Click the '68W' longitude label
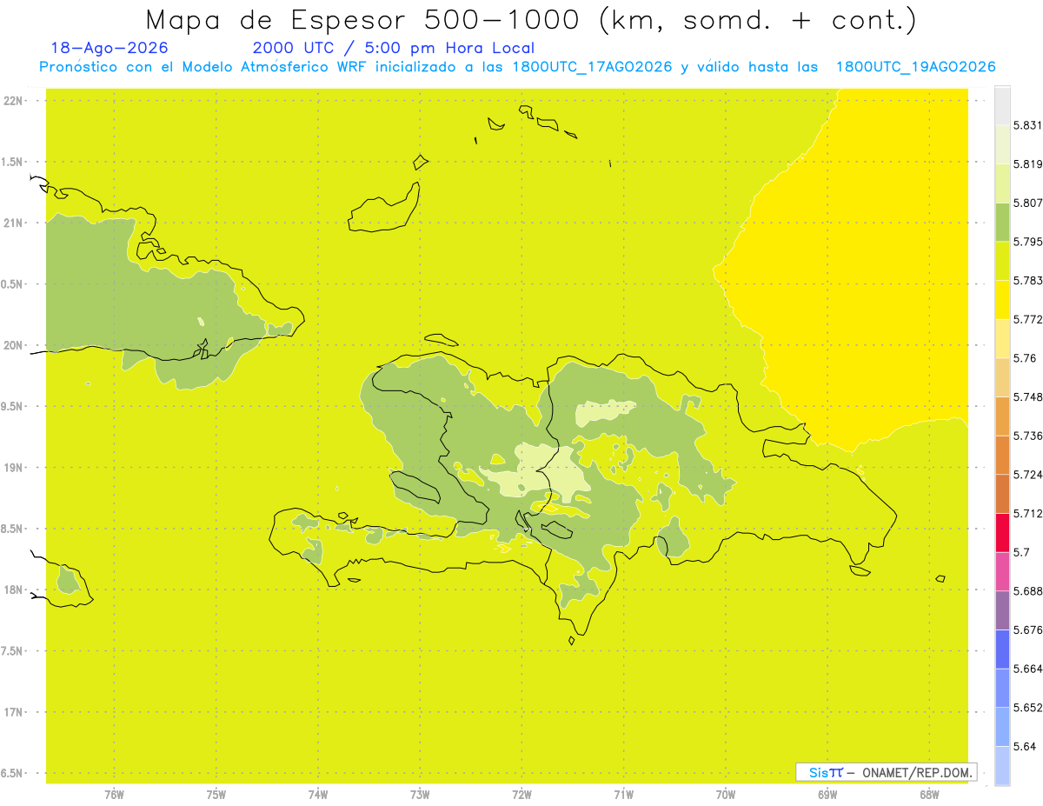 pyautogui.click(x=929, y=795)
